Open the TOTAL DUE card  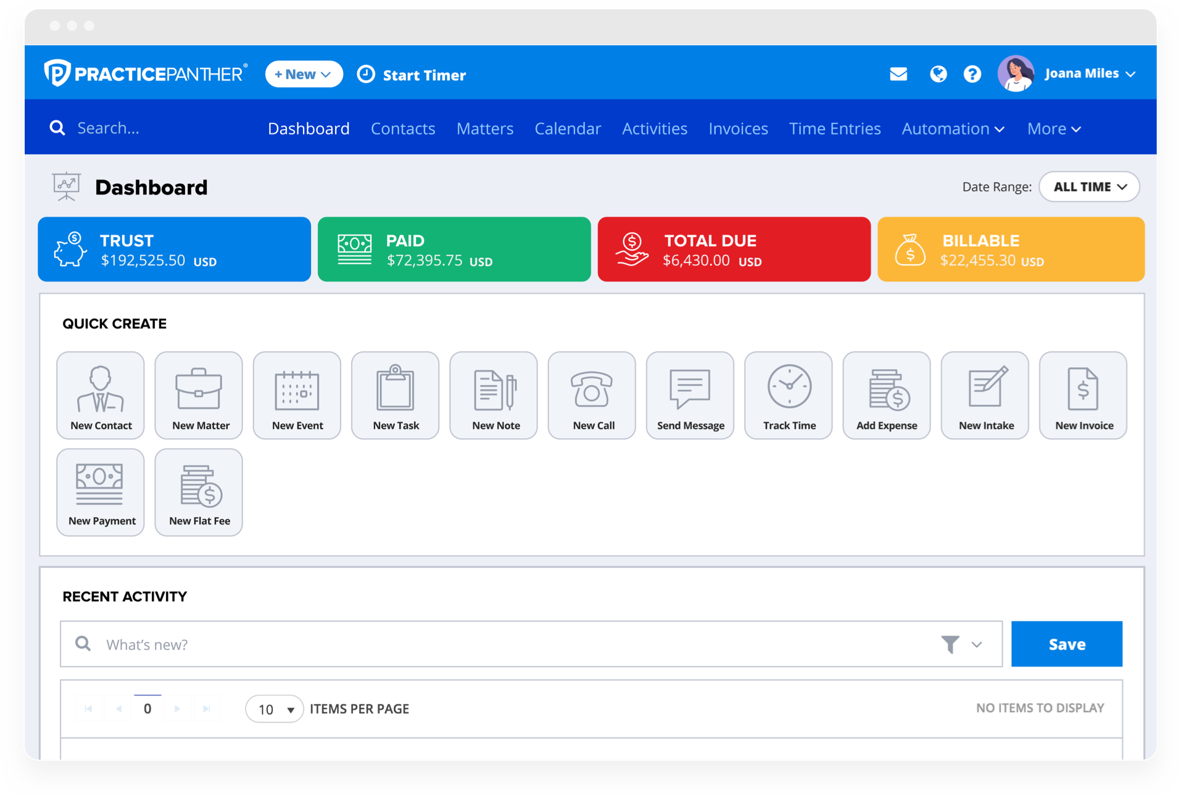pos(734,249)
